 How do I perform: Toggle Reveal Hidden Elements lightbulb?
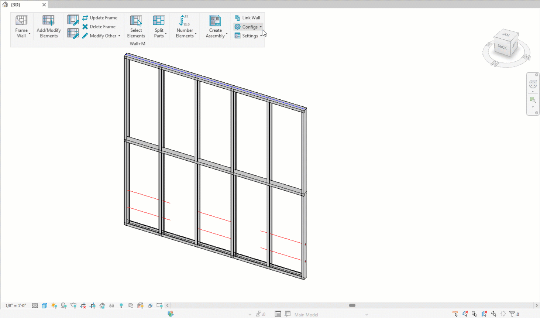(121, 305)
